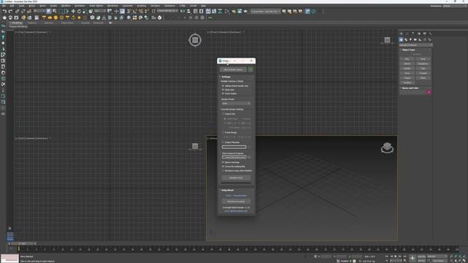Screen dimensions: 468x263
Task: Open selection filter dropdown in toolbar
Action: coord(39,11)
